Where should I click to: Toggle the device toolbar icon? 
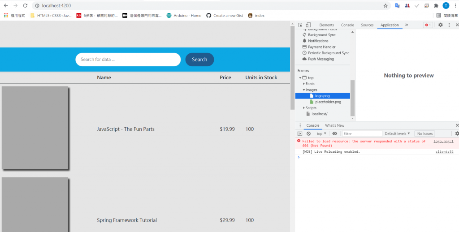coord(308,25)
